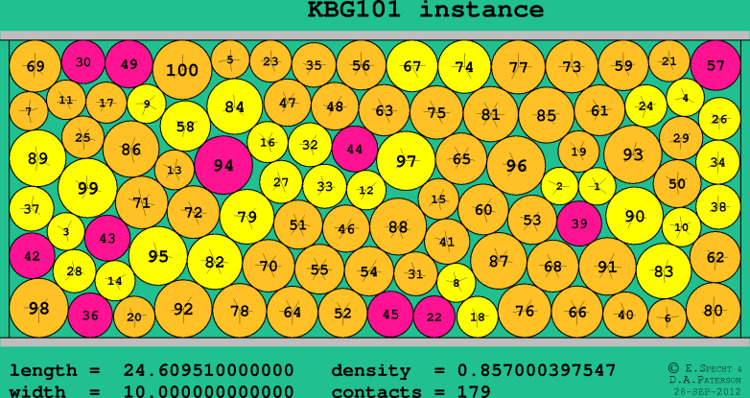This screenshot has height=398, width=750.
Task: Select the orange circle numbered 91
Action: click(607, 267)
